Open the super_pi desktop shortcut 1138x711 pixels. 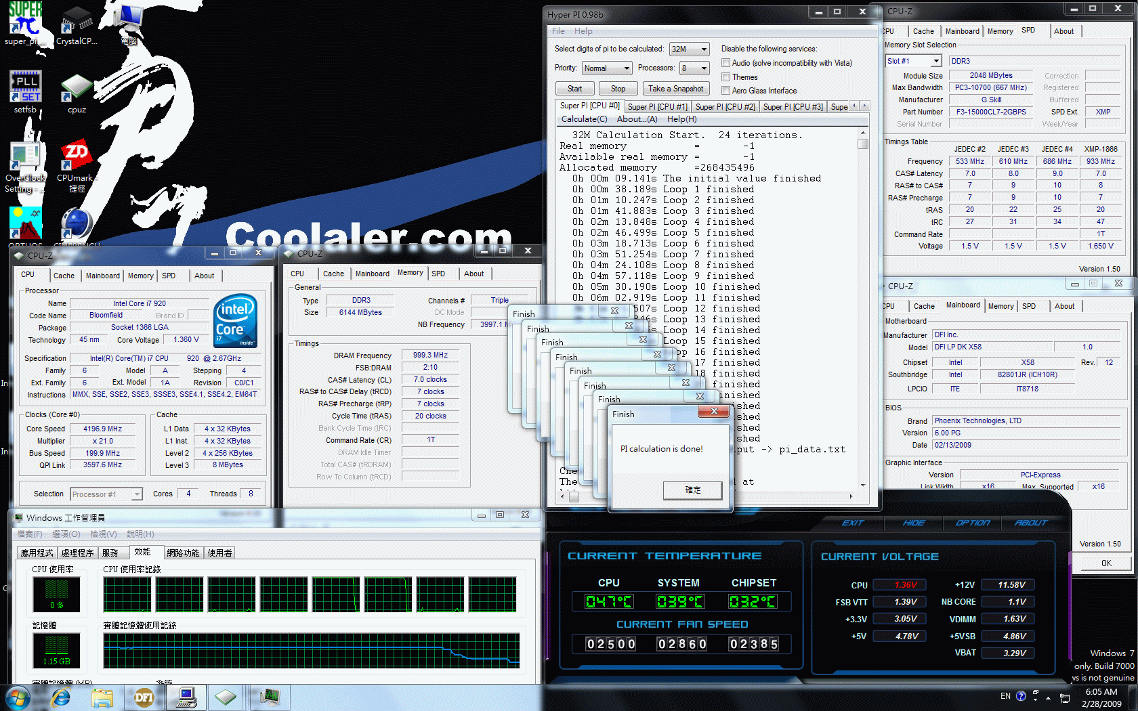26,24
